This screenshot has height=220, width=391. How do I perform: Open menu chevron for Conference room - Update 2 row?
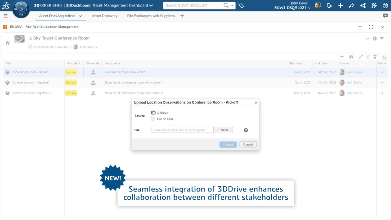382,93
